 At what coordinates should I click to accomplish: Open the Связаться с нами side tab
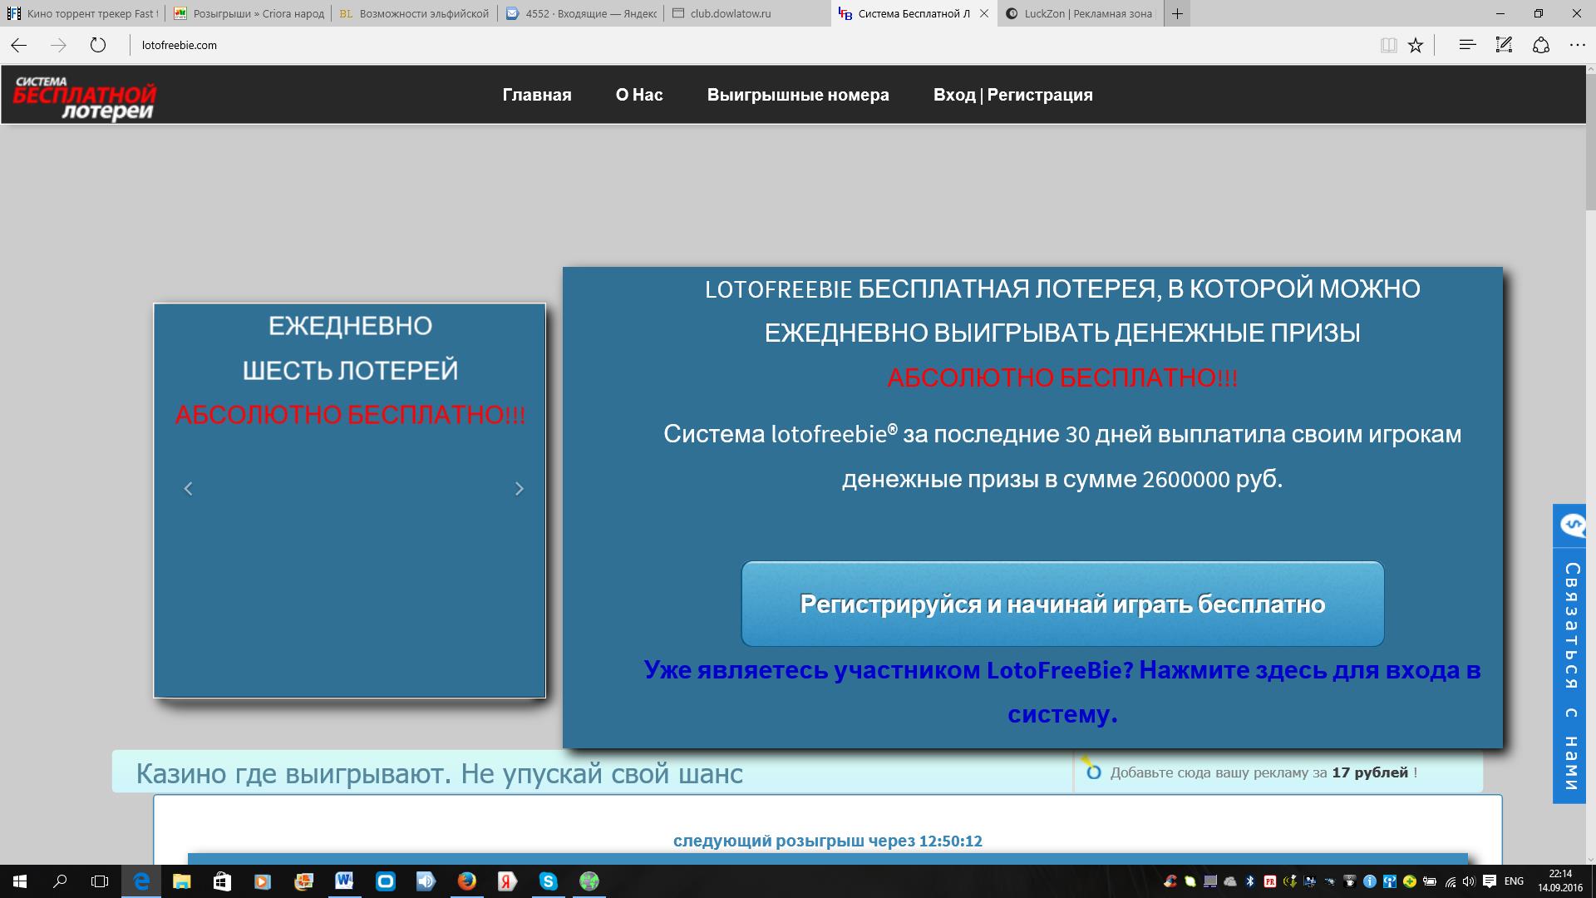coord(1570,654)
